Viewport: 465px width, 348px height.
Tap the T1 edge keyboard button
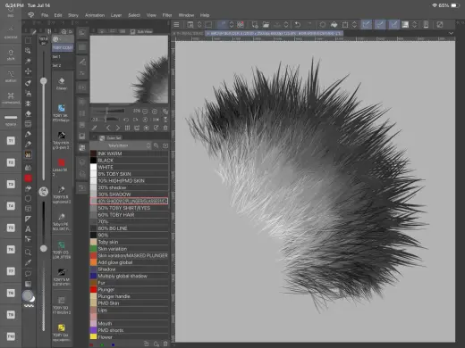coord(11,141)
